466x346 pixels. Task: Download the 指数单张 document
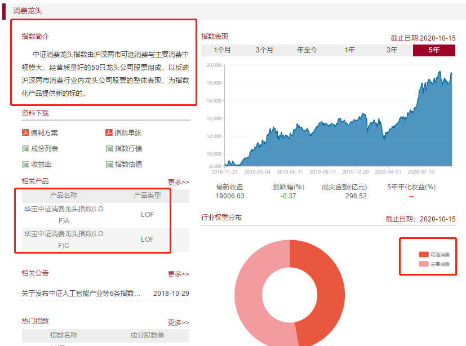point(128,132)
